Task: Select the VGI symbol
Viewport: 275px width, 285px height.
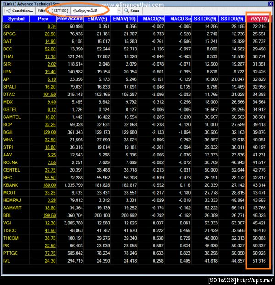Action: click(7, 223)
